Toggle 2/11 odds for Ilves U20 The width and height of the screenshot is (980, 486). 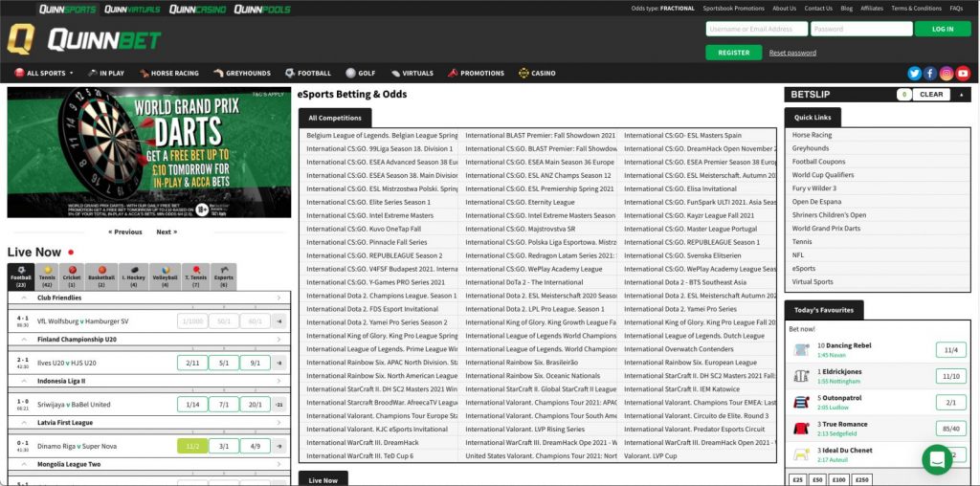pos(192,363)
